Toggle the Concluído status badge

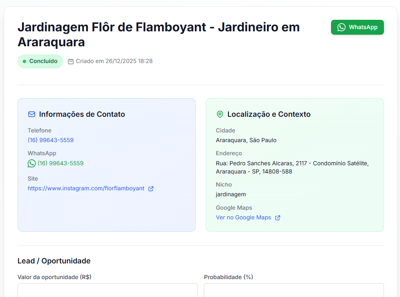[x=40, y=61]
